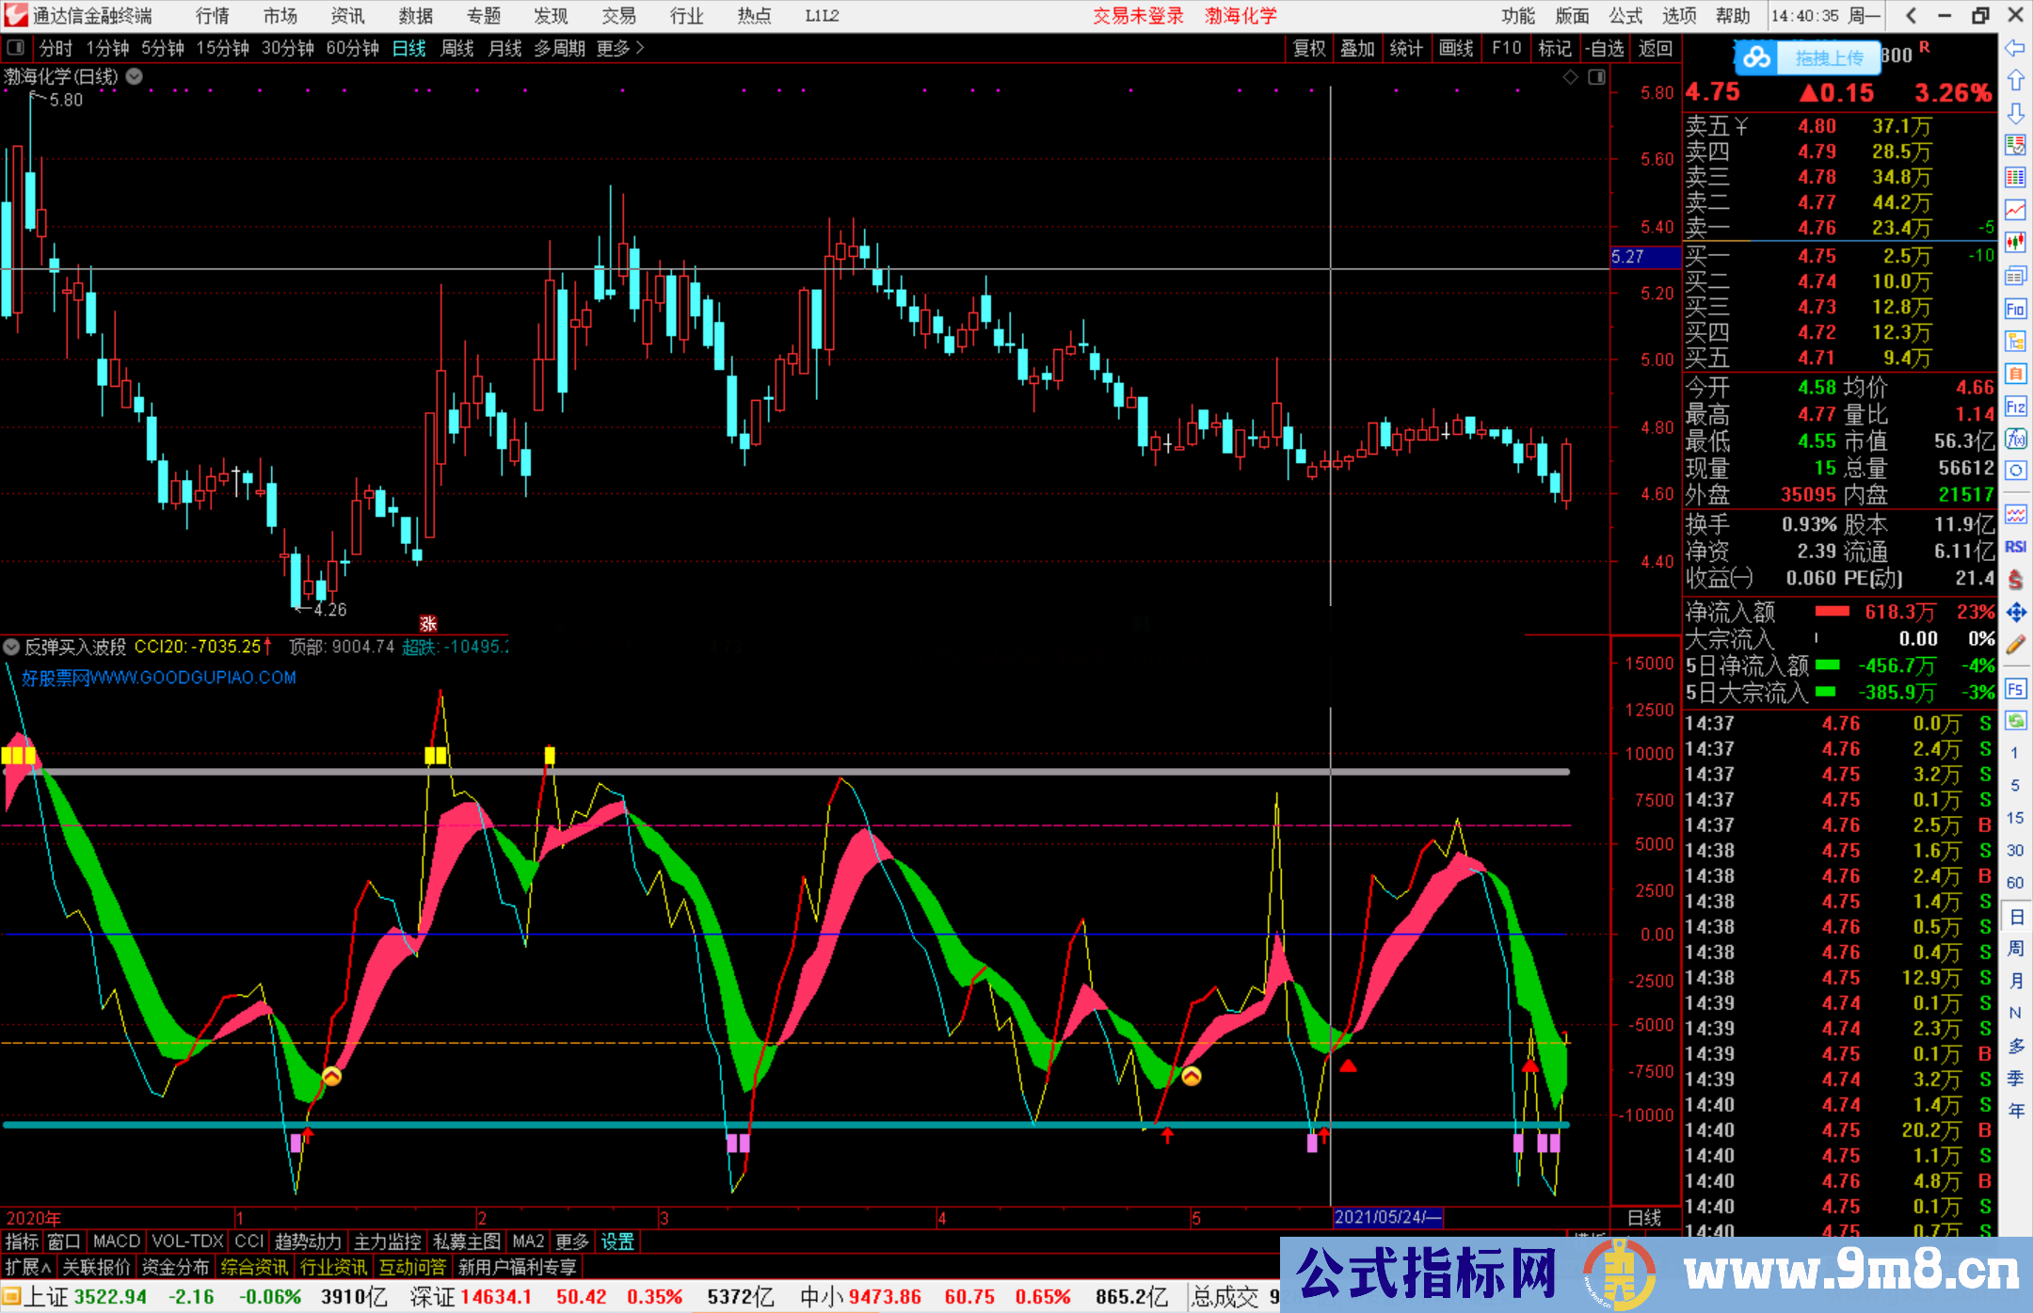Screen dimensions: 2033x1313
Task: Toggle 叠加 overlay mode in toolbar
Action: [1357, 48]
